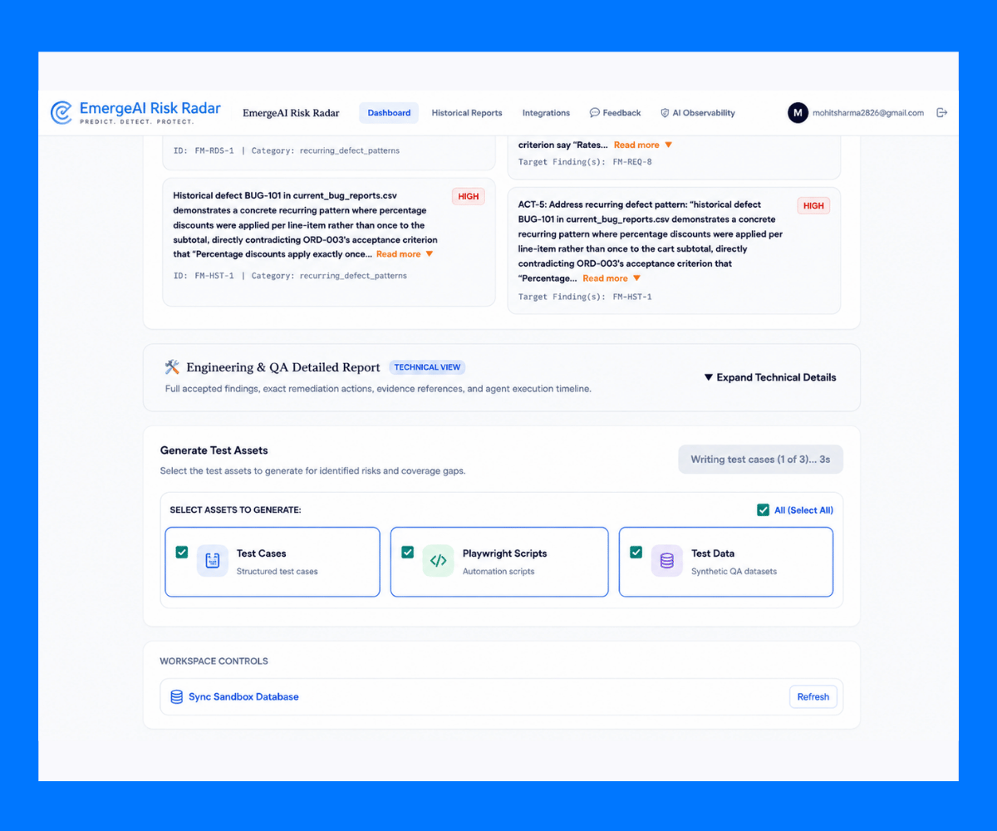Screen dimensions: 997x831
Task: Expand Read more on ACT-5 action
Action: 611,278
